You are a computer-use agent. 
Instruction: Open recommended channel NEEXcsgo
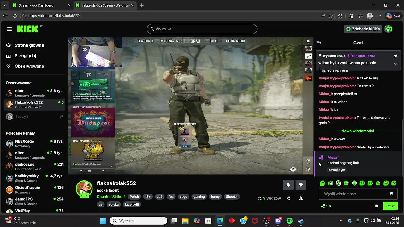(35, 143)
